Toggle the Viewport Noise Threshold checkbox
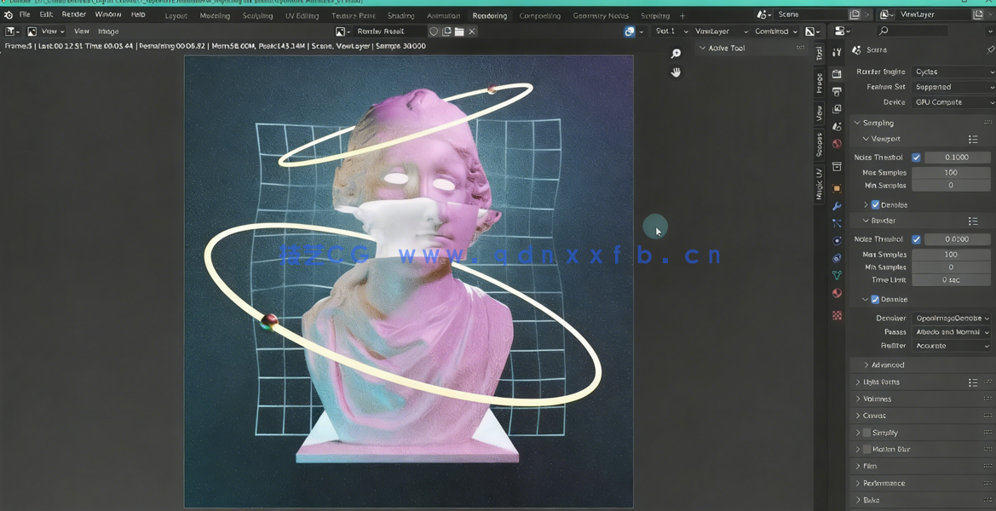This screenshot has height=511, width=996. (x=918, y=157)
